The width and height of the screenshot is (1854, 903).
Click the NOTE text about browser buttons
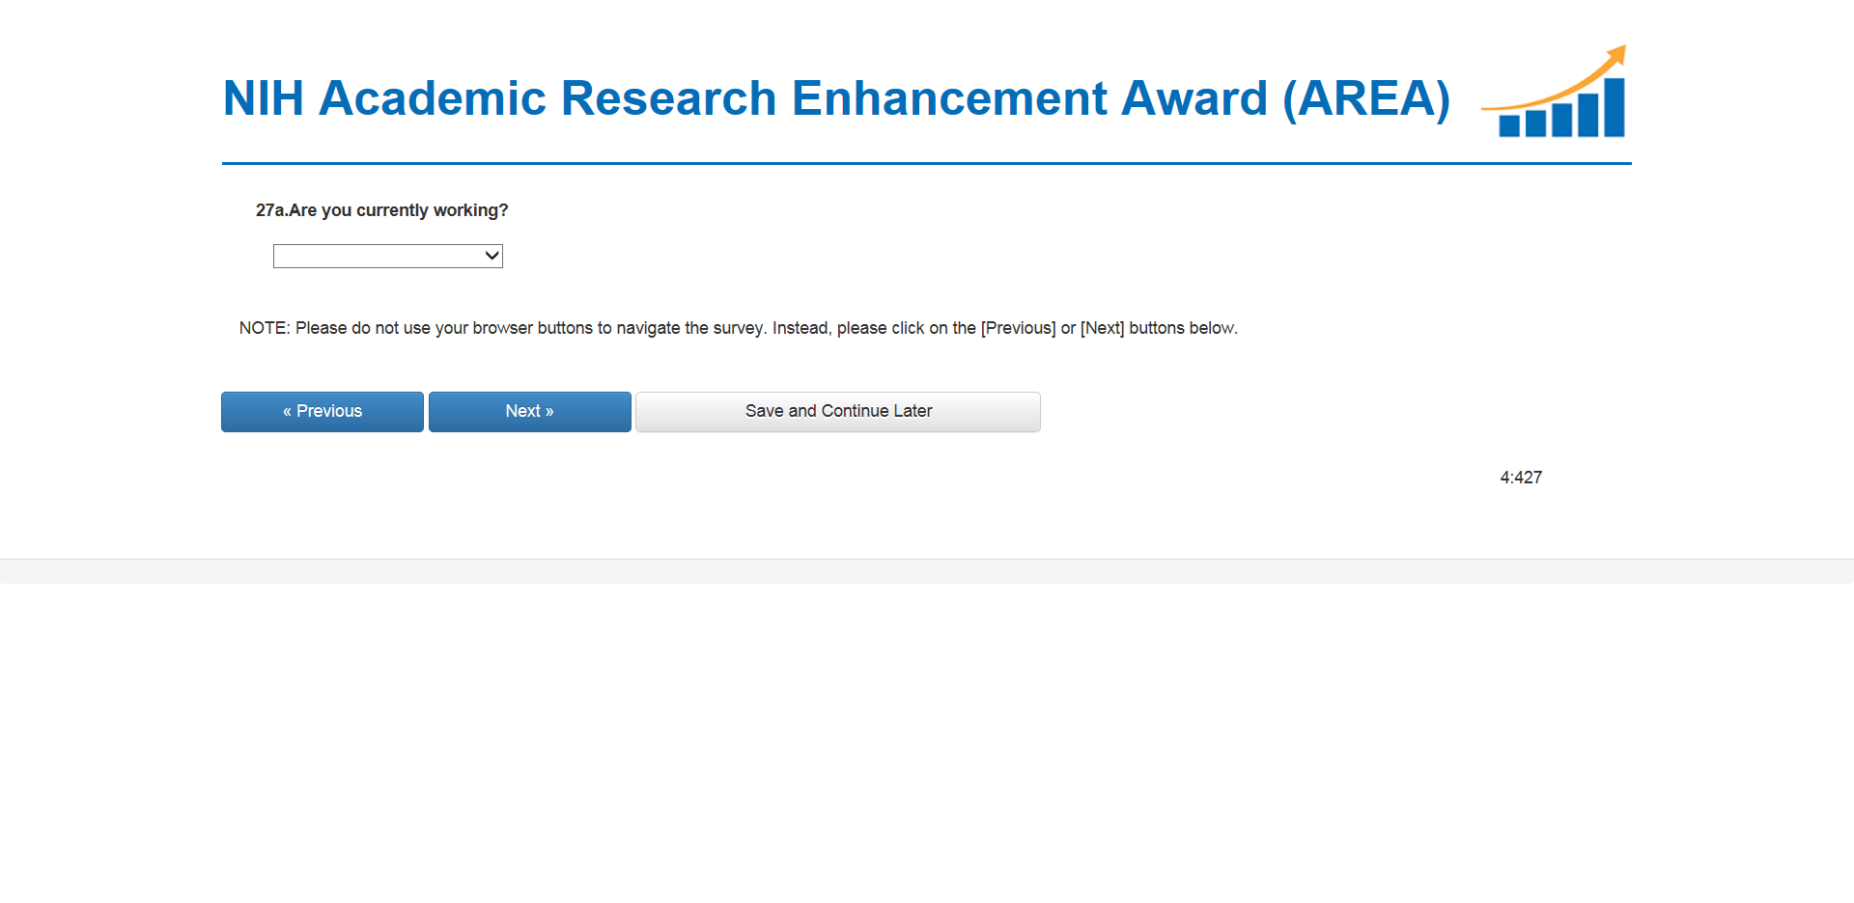(738, 328)
